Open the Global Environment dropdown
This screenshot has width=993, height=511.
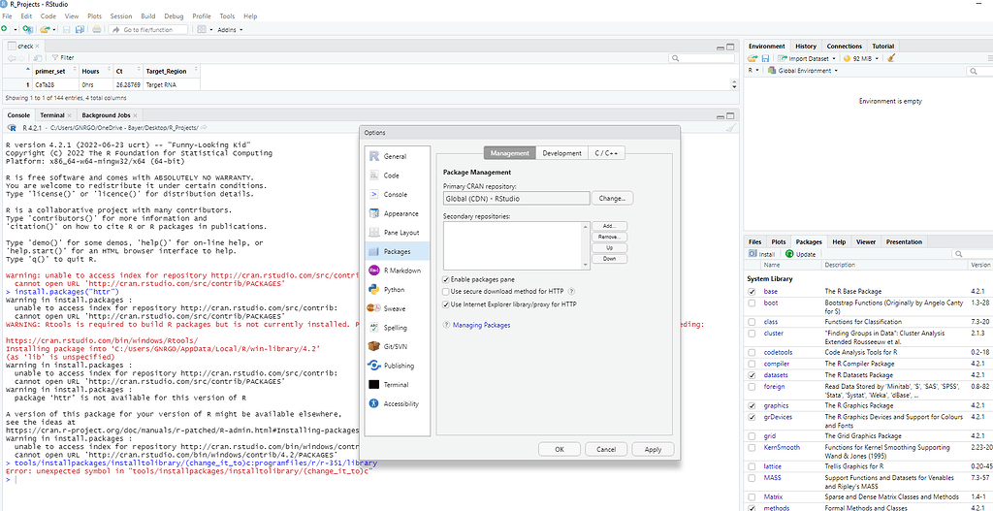tap(803, 71)
